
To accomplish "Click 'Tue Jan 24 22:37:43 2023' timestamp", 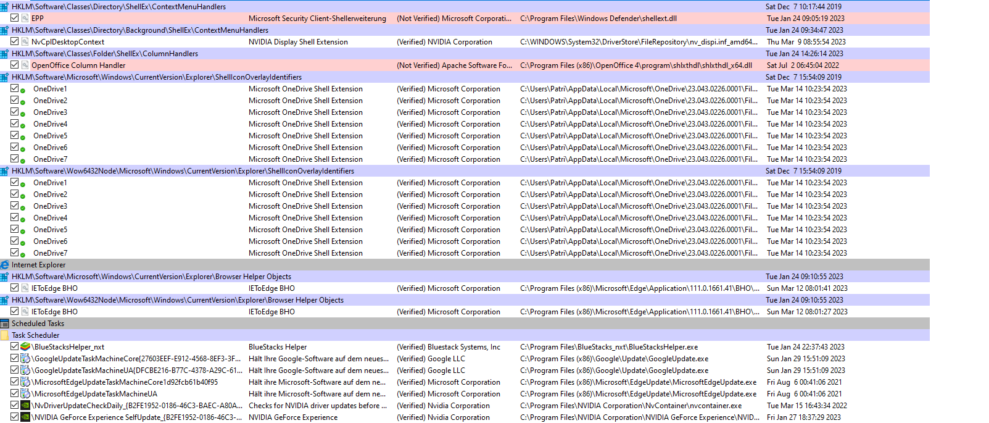I will 806,347.
